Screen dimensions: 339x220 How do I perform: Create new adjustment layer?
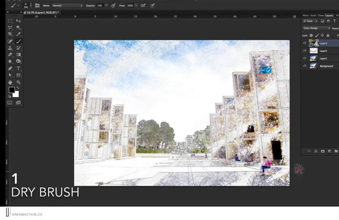(330, 151)
